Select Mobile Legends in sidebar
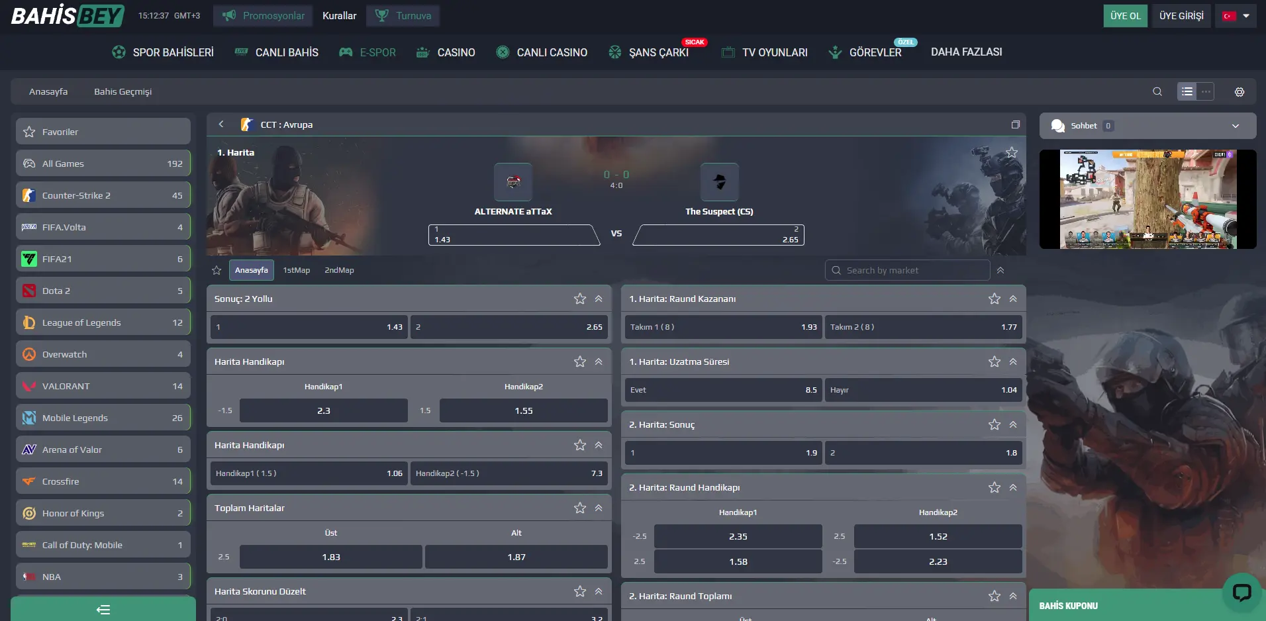 [103, 418]
